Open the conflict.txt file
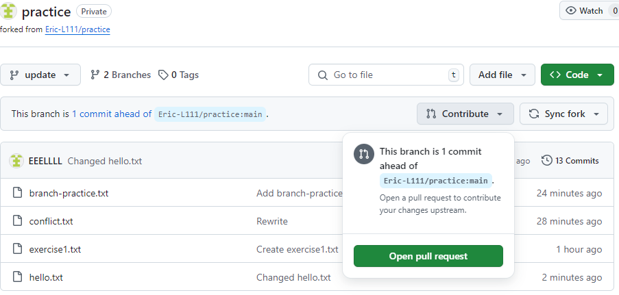The height and width of the screenshot is (295, 619). click(51, 221)
